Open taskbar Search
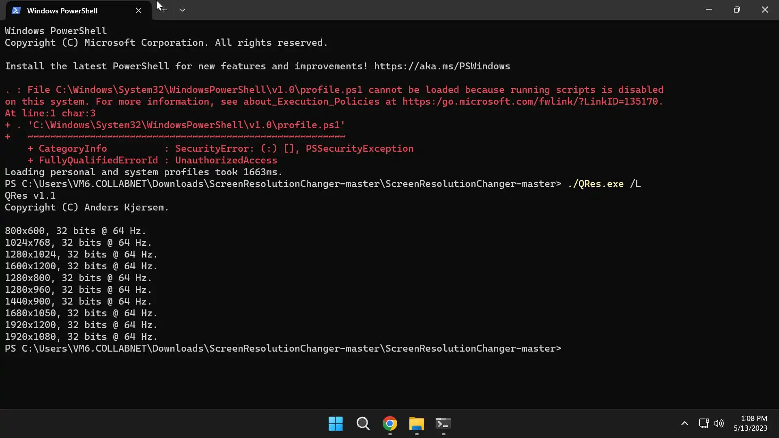 [x=363, y=424]
